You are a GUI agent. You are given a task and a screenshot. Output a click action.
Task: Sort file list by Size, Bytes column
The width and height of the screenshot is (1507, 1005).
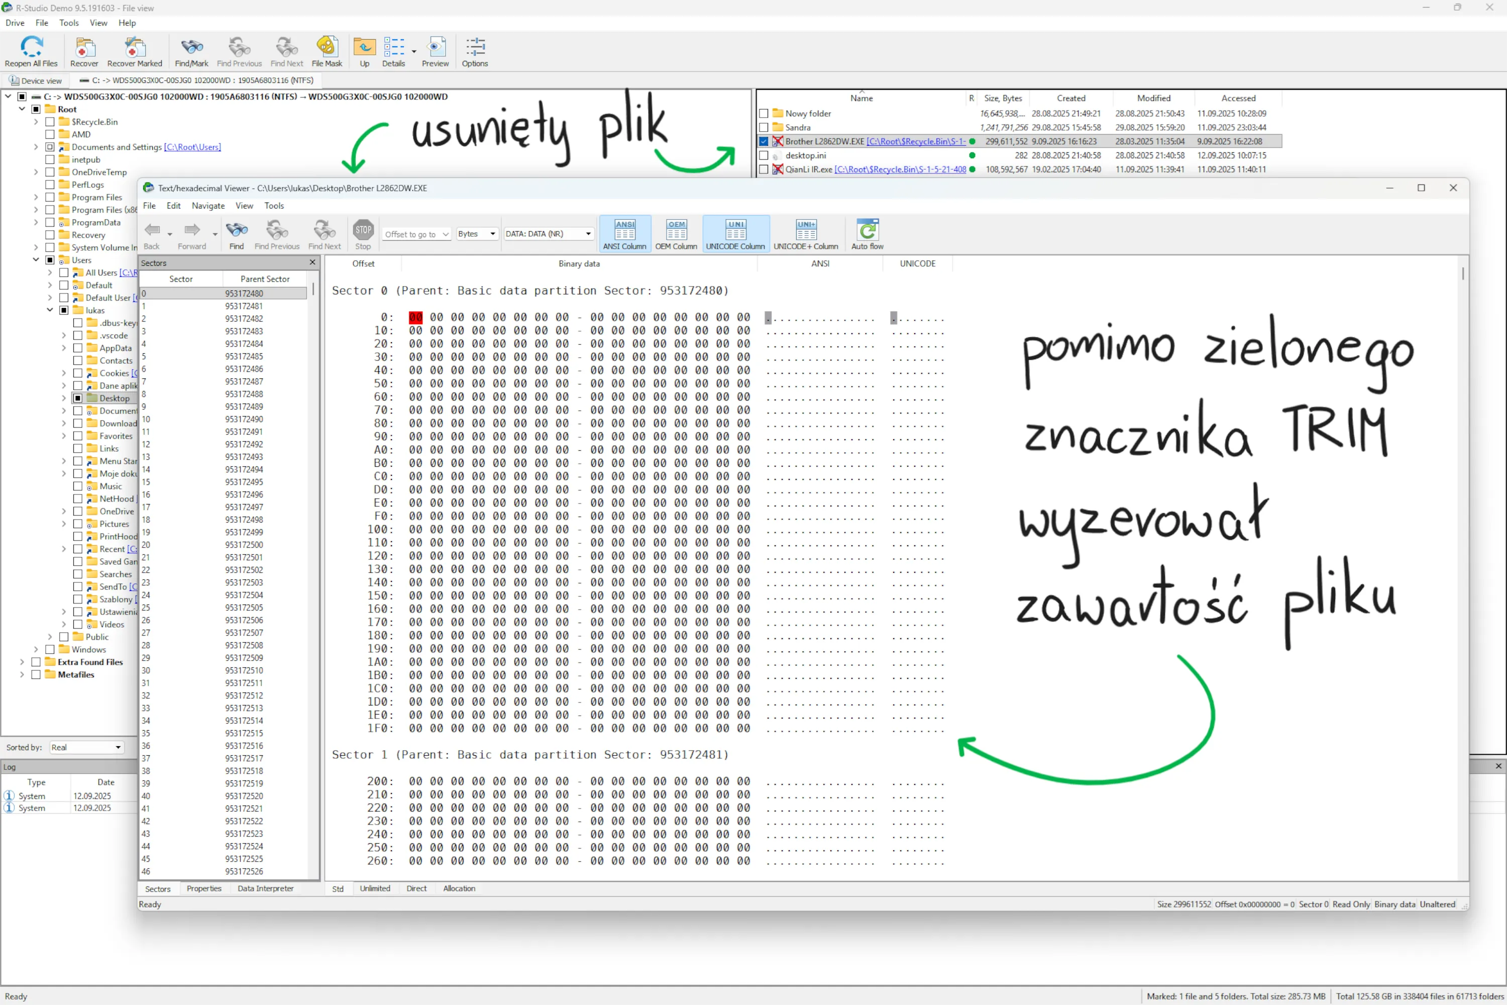pos(1003,98)
